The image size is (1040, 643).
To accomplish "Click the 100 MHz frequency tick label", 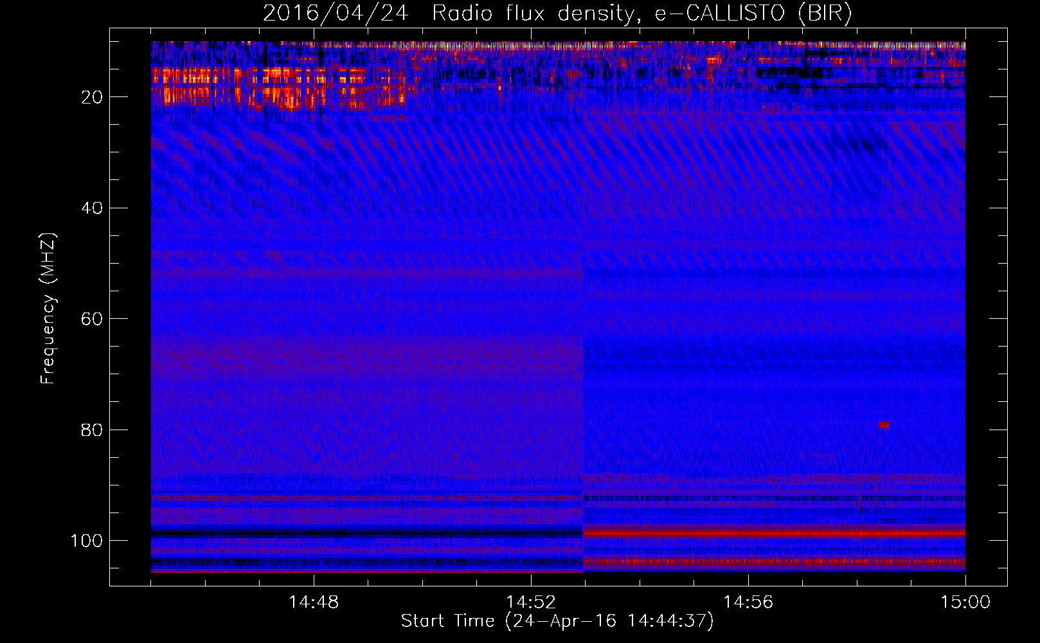I will 87,541.
